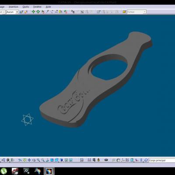
Task: Click the Fit All In icon with yellow arrows
Action: coord(24,160)
